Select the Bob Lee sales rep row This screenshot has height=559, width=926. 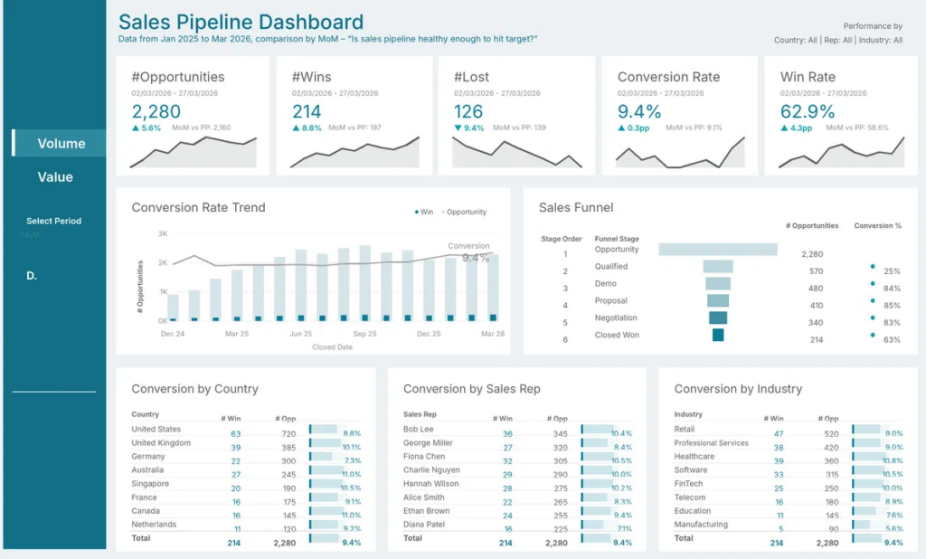(x=518, y=431)
